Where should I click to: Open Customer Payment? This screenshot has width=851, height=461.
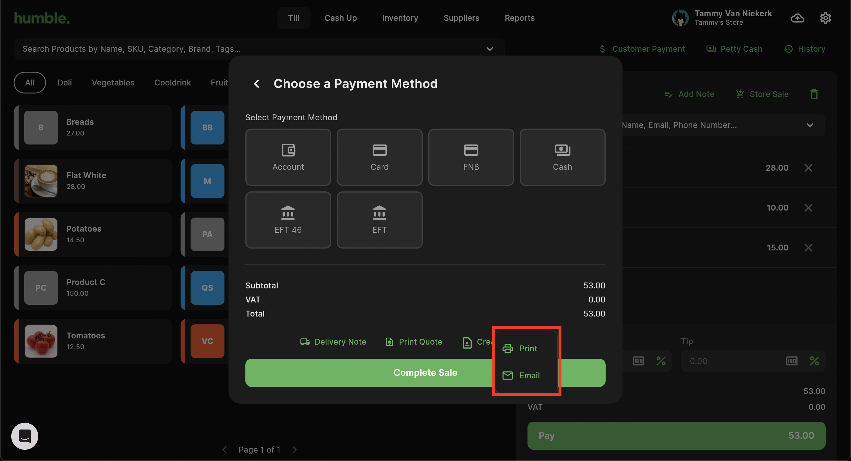(x=642, y=49)
